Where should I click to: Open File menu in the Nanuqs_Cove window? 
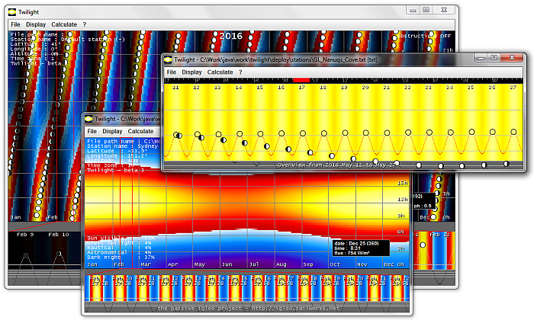point(172,72)
